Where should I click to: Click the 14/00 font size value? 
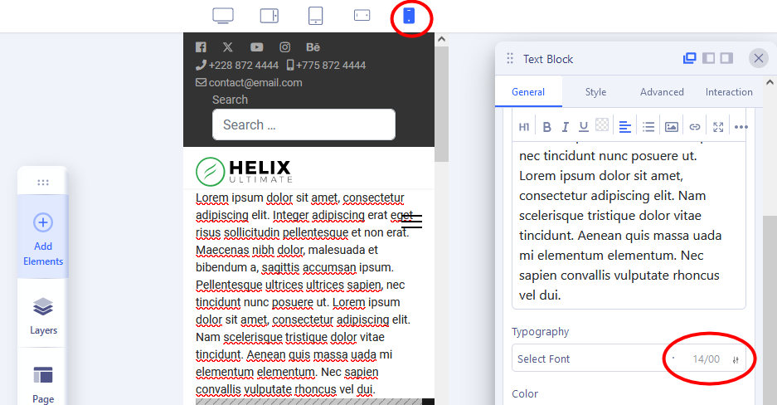click(707, 359)
